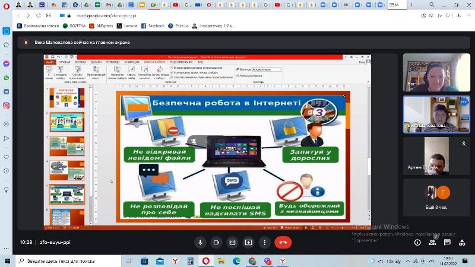Open the Rozetka bookmark
The width and height of the screenshot is (475, 267).
(77, 26)
